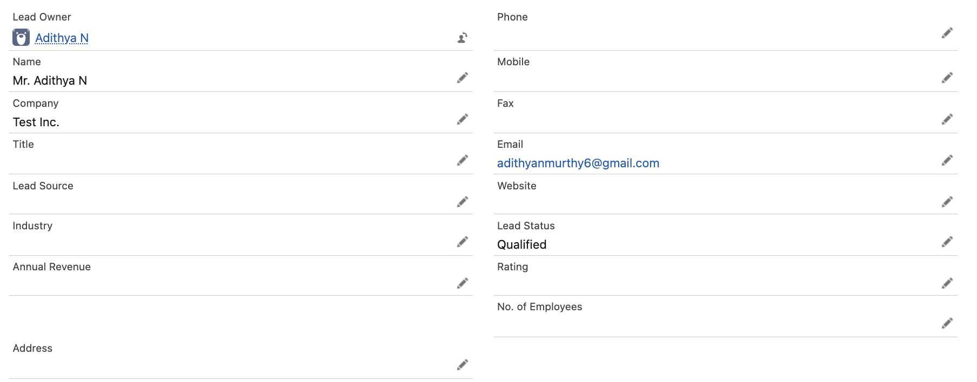Edit Annual Revenue pencil icon
Screen dimensions: 977x382
[x=463, y=283]
